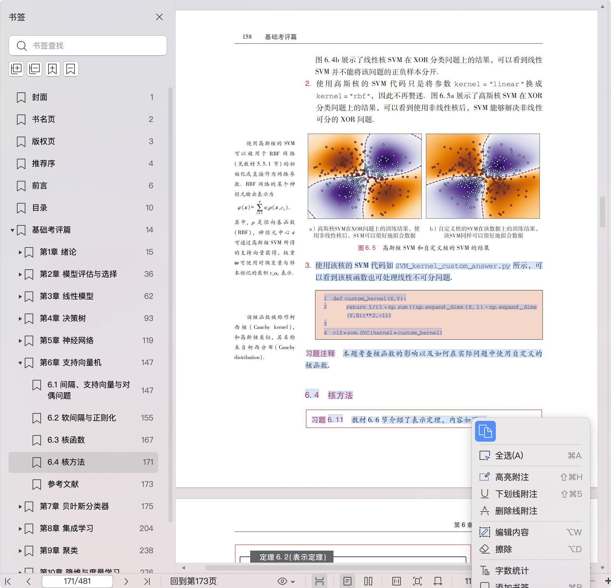
Task: Click the next page arrow
Action: pos(126,581)
